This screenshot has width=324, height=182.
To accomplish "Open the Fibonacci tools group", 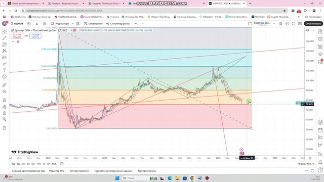I will (5, 44).
